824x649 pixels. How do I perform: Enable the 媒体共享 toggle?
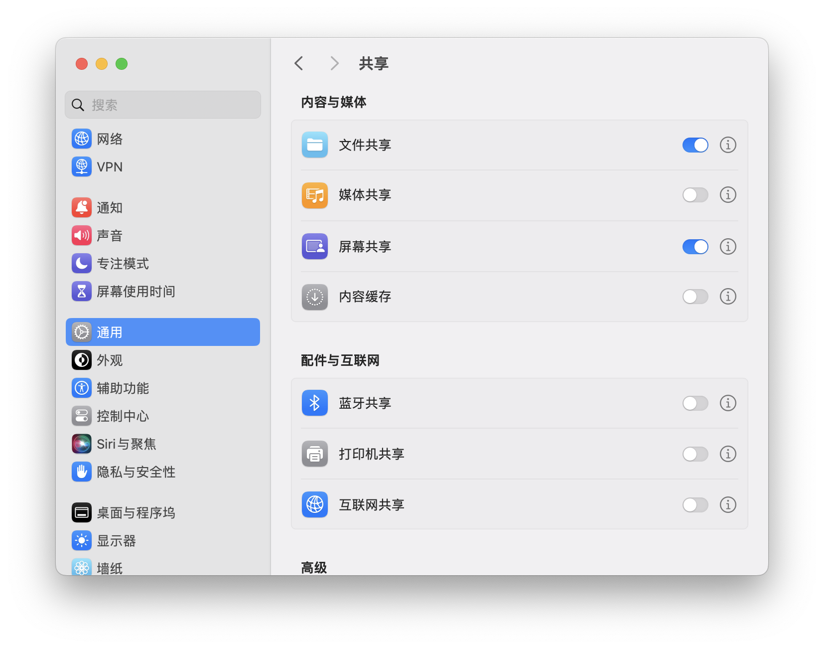point(695,195)
